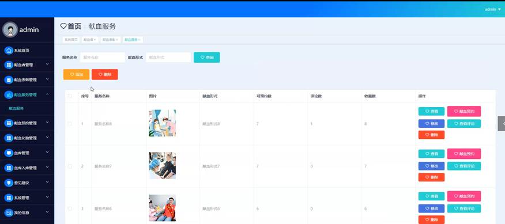Expand the 献血者管理 menu chevron
The width and height of the screenshot is (505, 224).
coord(47,64)
